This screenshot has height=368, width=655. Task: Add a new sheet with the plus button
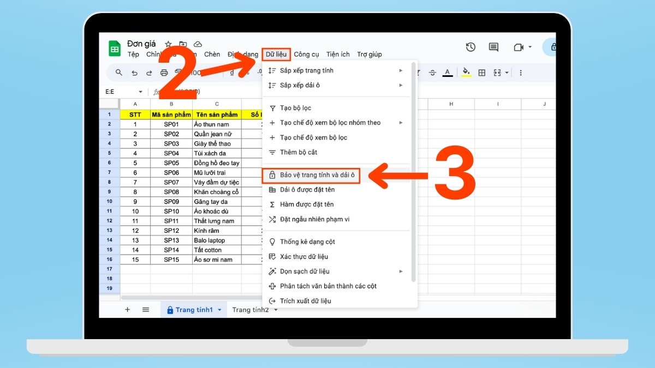[x=128, y=309]
